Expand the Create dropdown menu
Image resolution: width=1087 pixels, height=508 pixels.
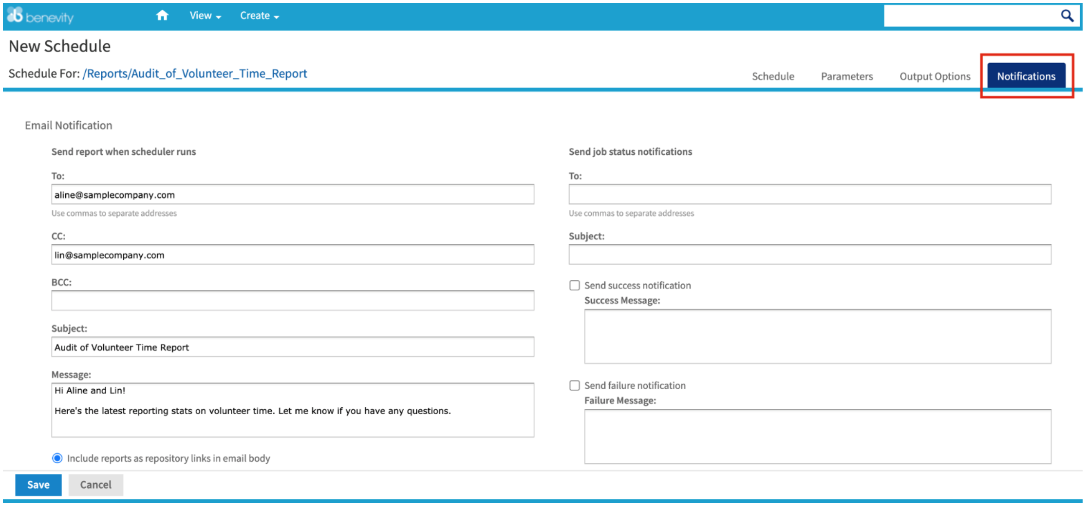point(259,16)
